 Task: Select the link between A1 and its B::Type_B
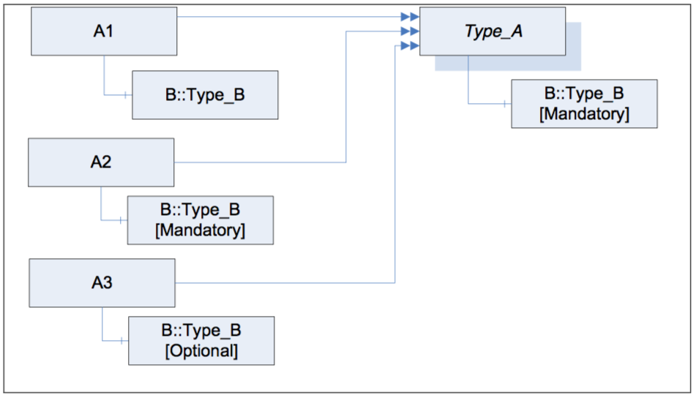pyautogui.click(x=104, y=80)
